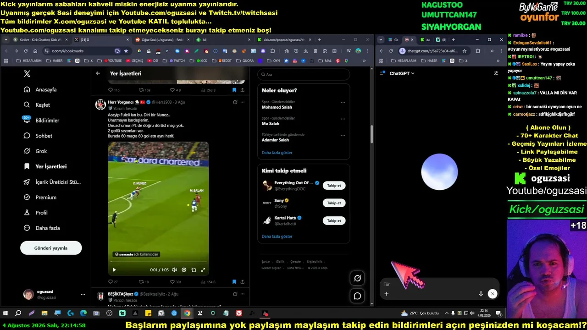Show more accounts under Kimi takip etmeli
This screenshot has height=330, width=587.
[x=277, y=236]
